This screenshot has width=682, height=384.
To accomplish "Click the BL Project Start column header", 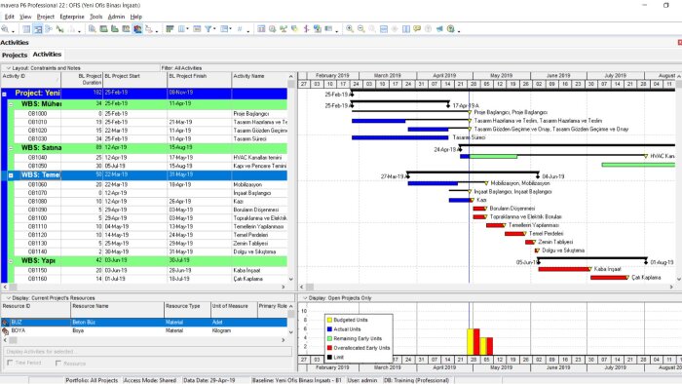I will 135,79.
